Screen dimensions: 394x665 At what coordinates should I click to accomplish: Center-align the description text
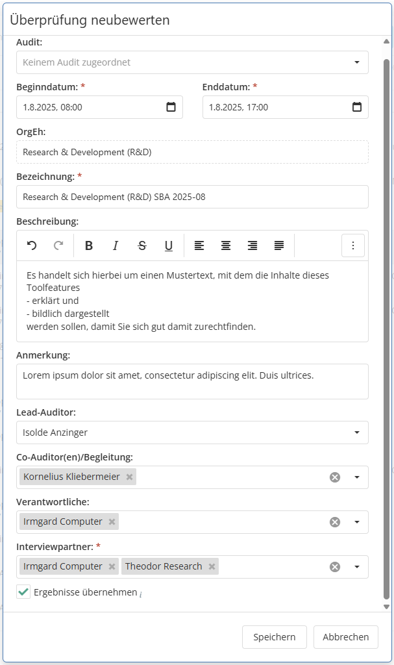tap(226, 245)
